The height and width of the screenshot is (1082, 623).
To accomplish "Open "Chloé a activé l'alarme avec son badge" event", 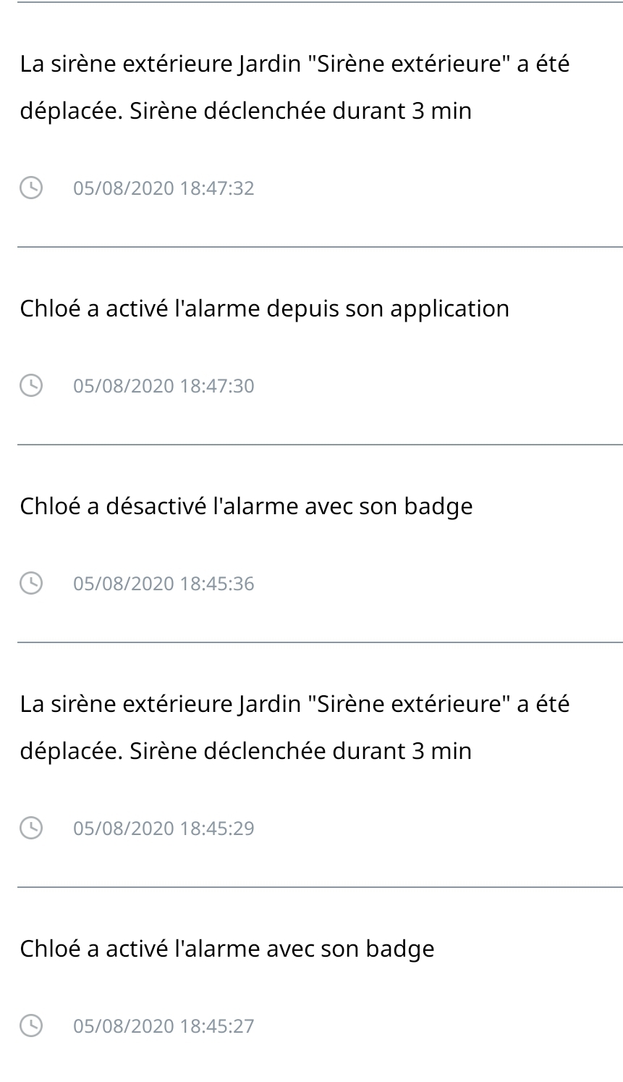I will tap(226, 949).
